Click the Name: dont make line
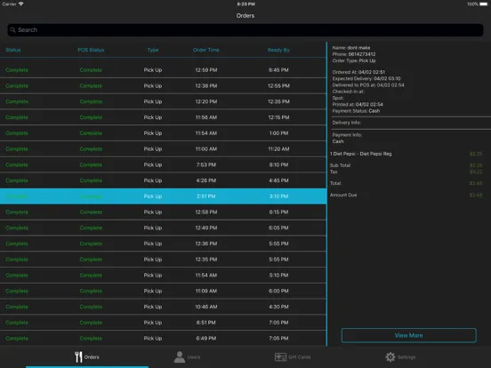 pyautogui.click(x=351, y=48)
